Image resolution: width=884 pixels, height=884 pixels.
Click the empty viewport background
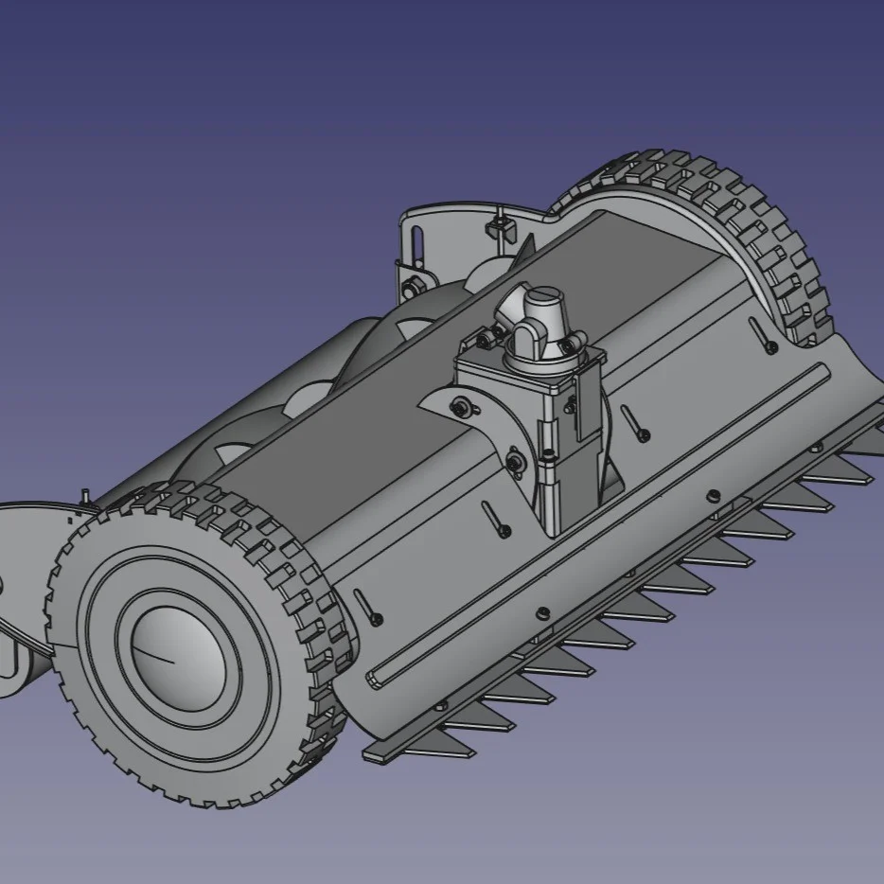pyautogui.click(x=189, y=142)
